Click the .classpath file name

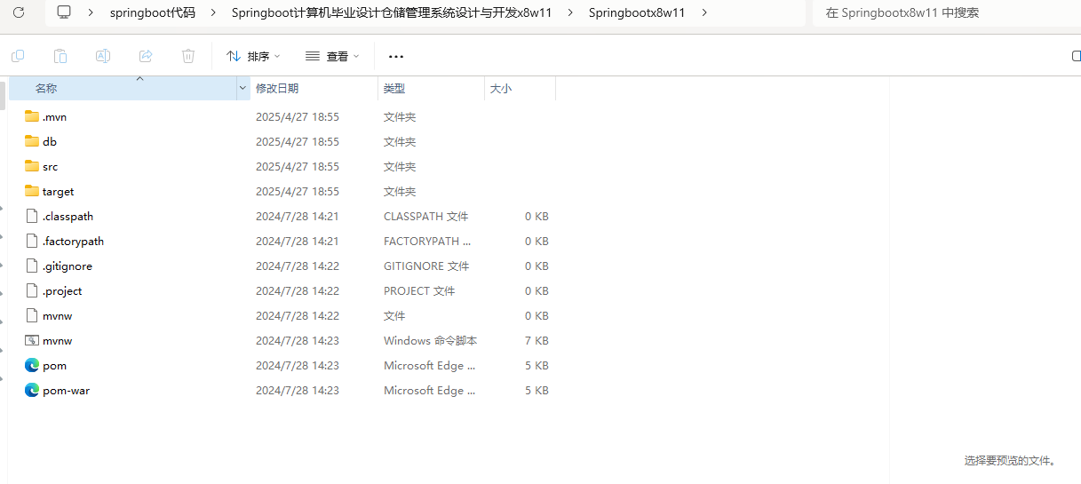coord(68,216)
